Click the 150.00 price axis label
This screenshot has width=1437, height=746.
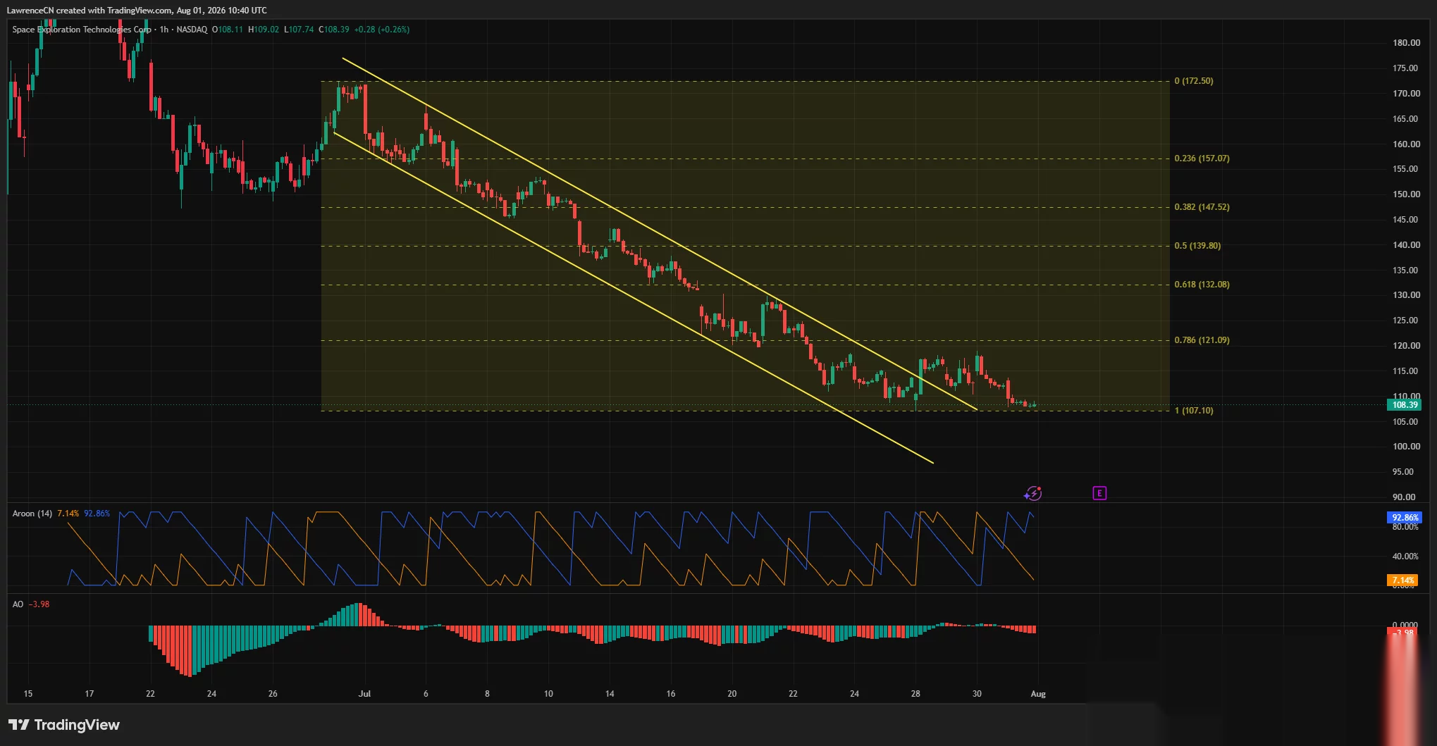1406,194
